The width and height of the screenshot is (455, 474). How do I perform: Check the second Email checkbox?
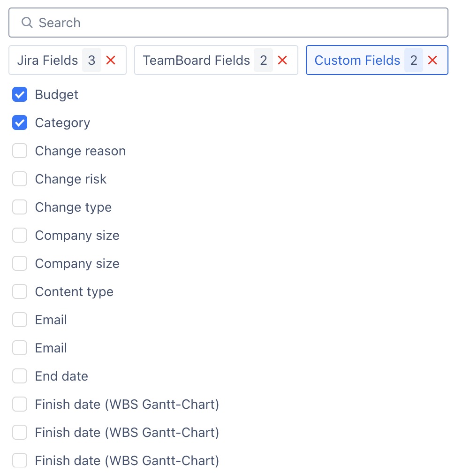[20, 348]
